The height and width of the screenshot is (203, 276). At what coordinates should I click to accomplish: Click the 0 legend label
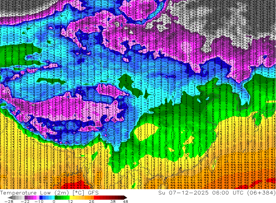[x=54, y=201]
